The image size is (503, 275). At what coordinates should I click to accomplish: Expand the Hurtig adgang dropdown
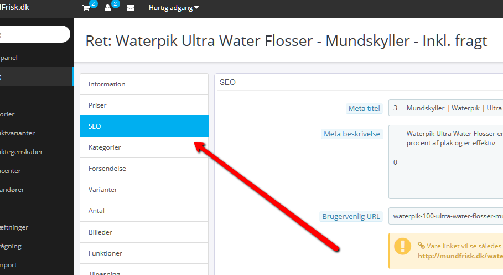point(174,8)
